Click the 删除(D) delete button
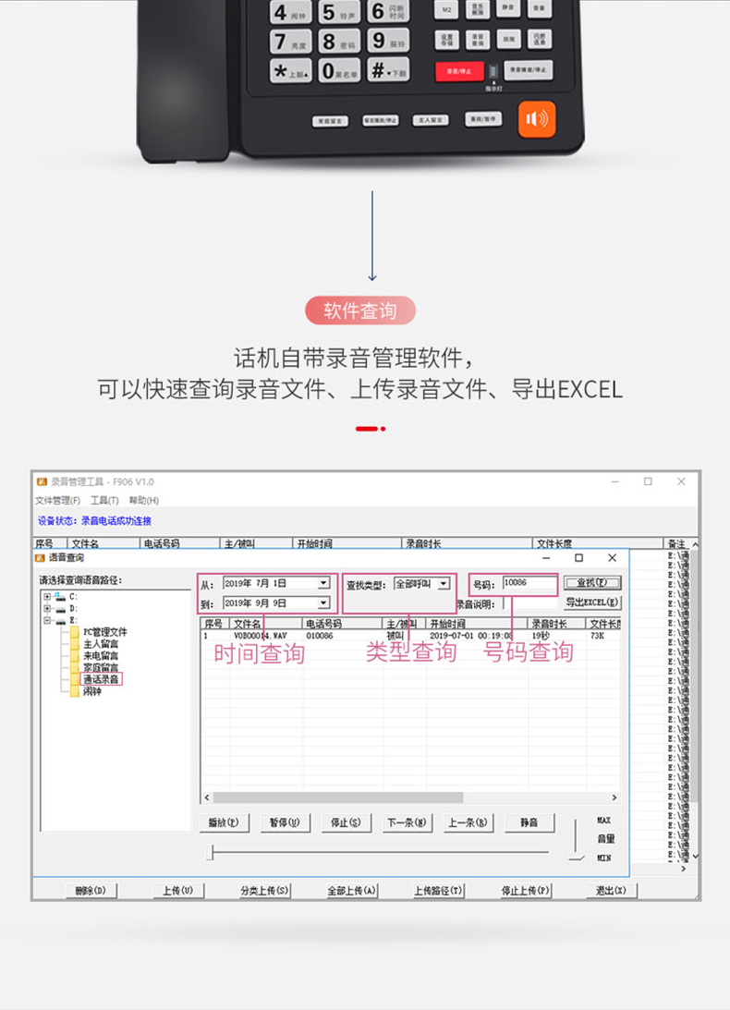The image size is (730, 1010). (x=91, y=891)
